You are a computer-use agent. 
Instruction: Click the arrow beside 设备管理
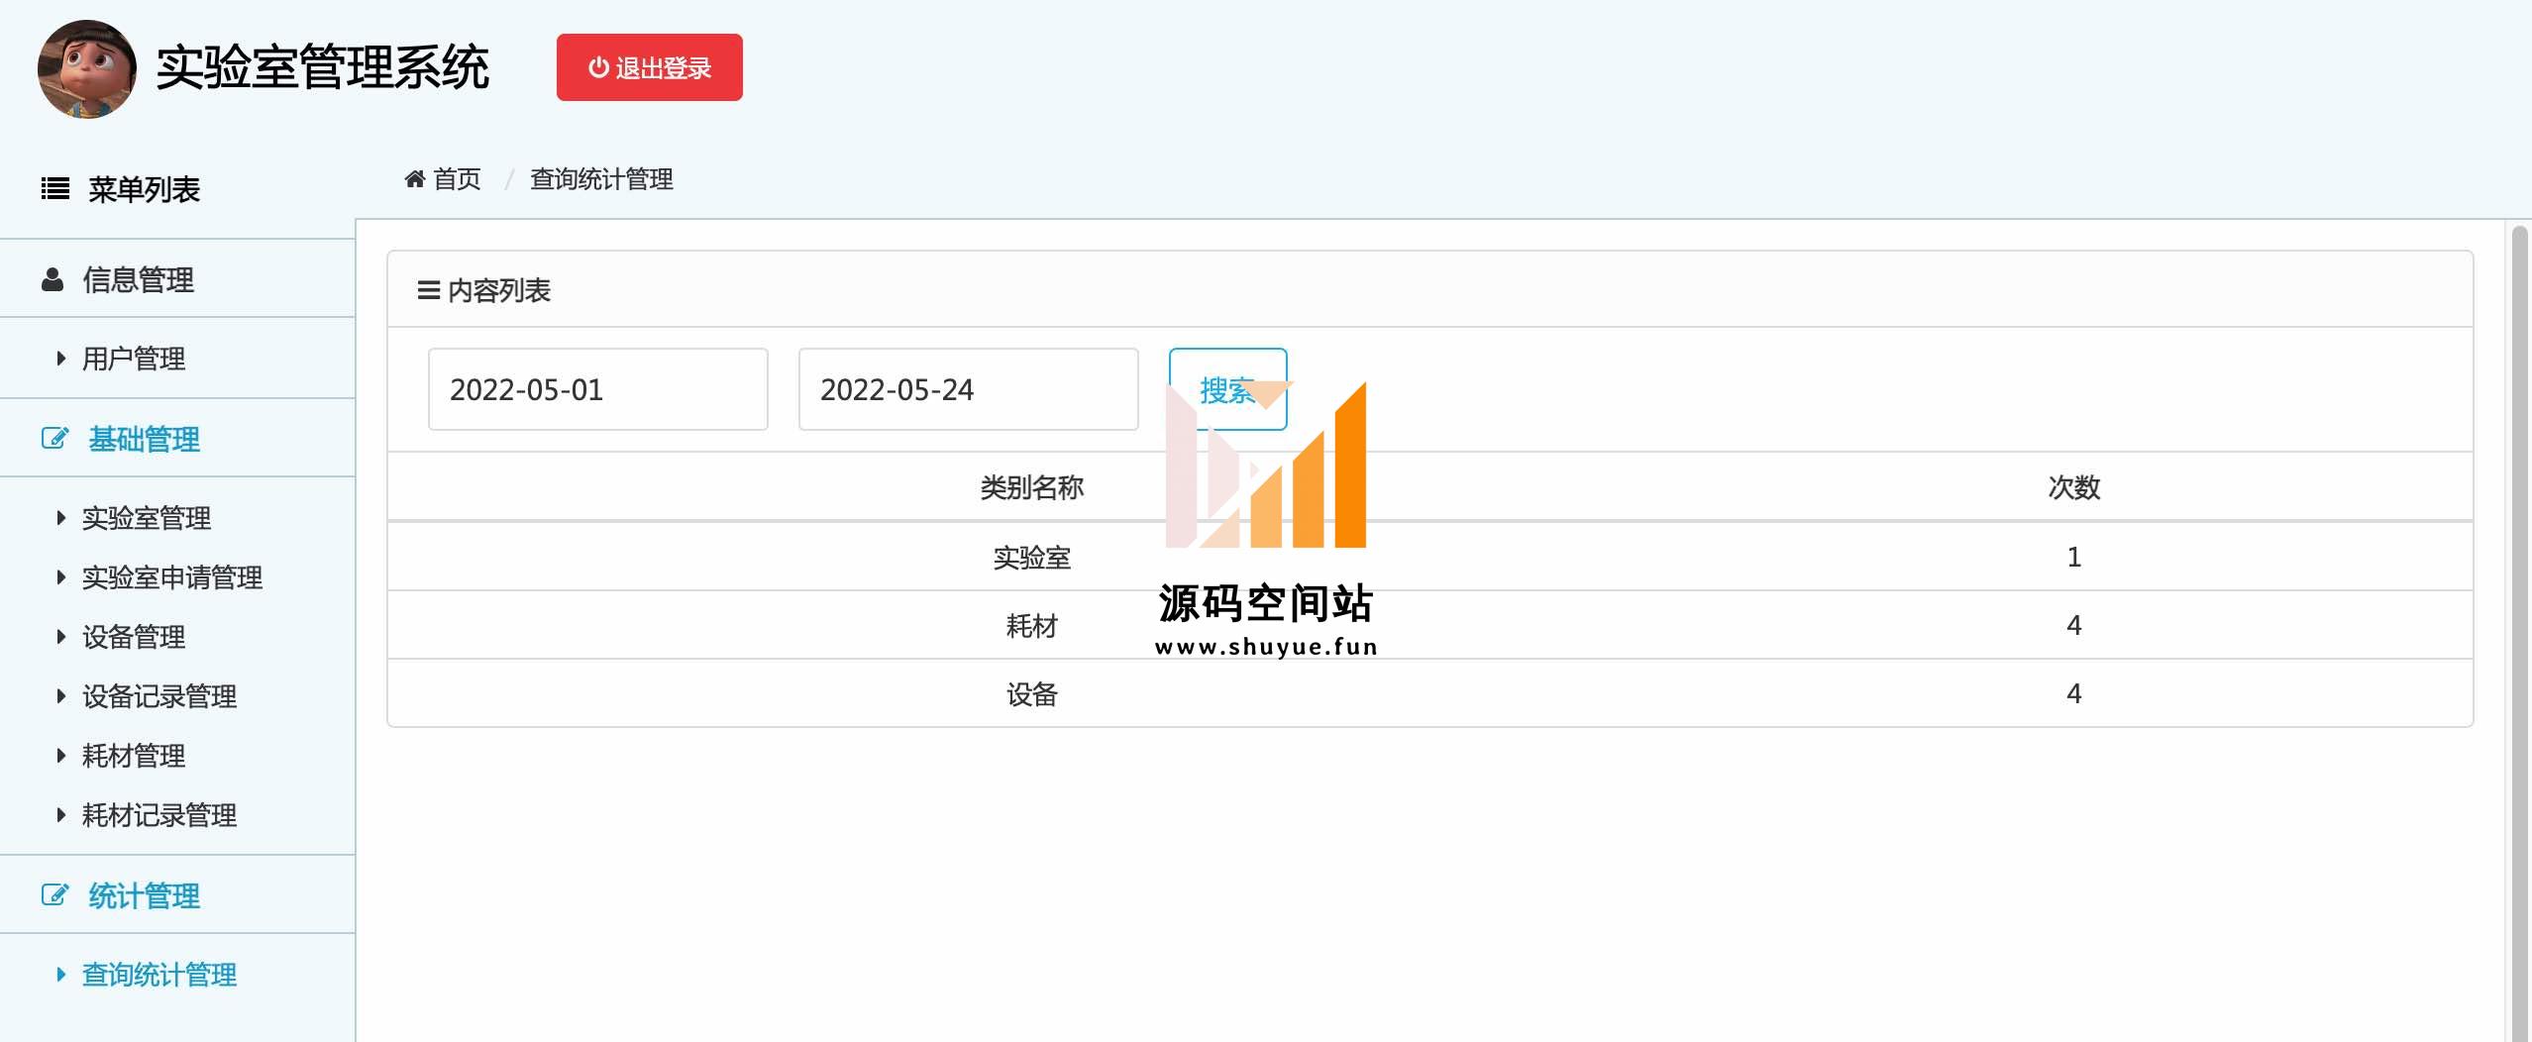61,637
